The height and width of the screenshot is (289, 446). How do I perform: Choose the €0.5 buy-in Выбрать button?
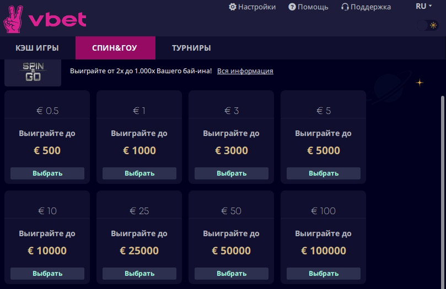[47, 173]
